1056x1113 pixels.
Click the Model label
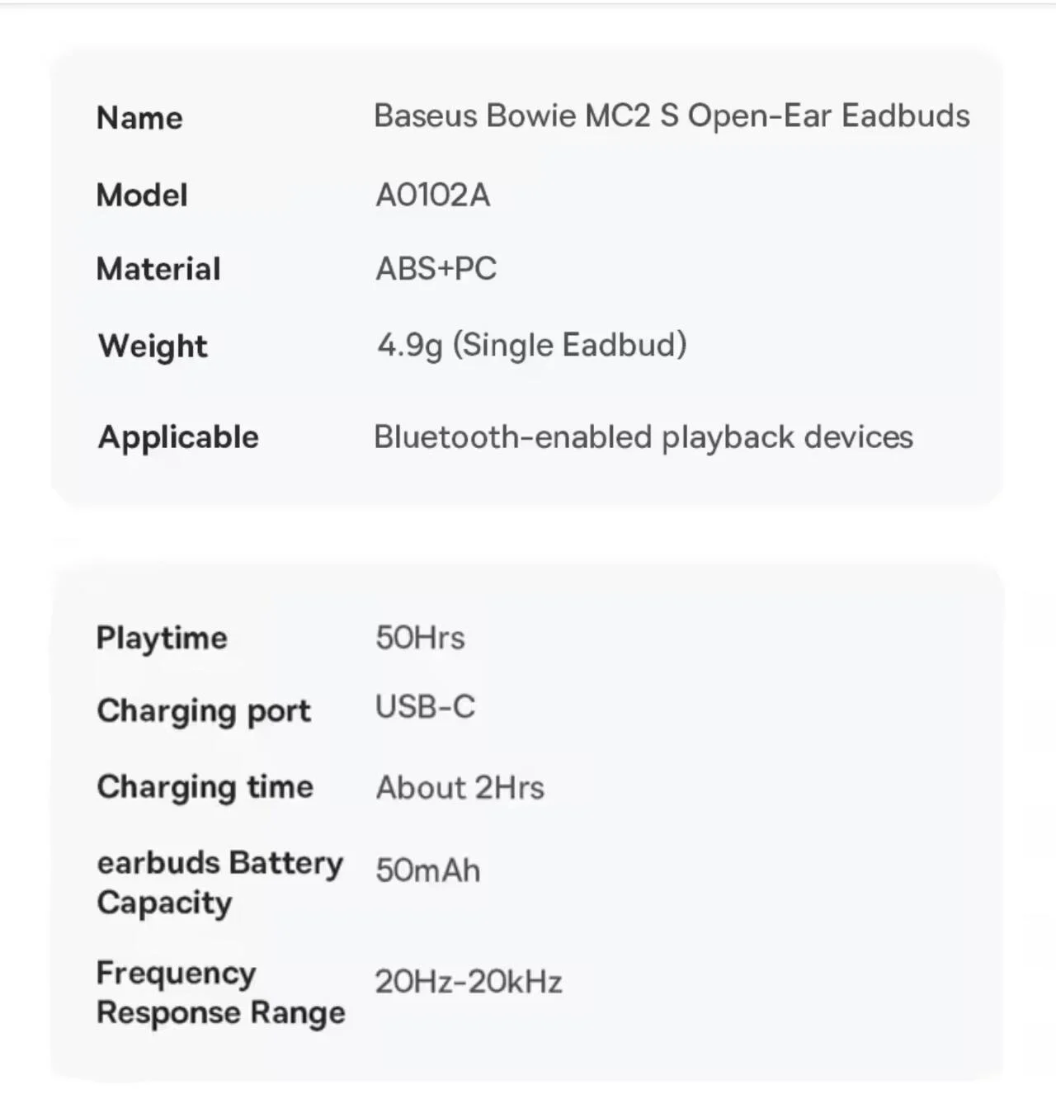coord(142,196)
